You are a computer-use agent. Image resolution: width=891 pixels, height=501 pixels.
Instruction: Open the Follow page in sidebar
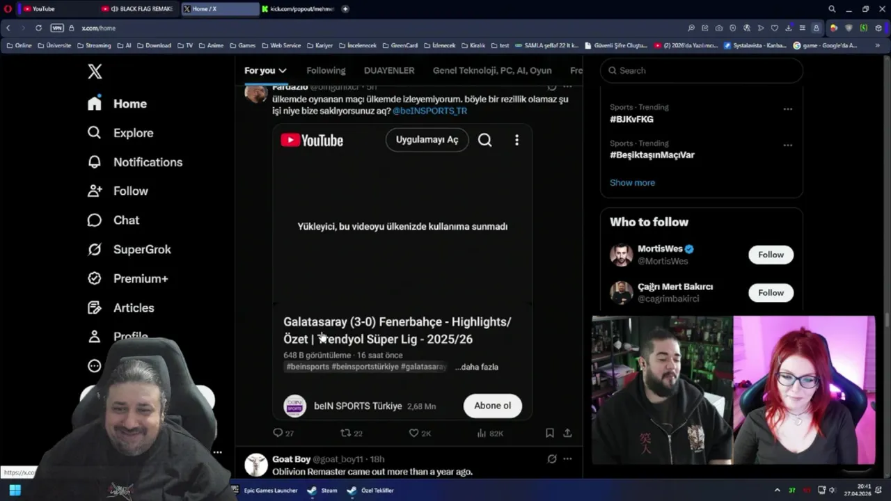tap(117, 191)
